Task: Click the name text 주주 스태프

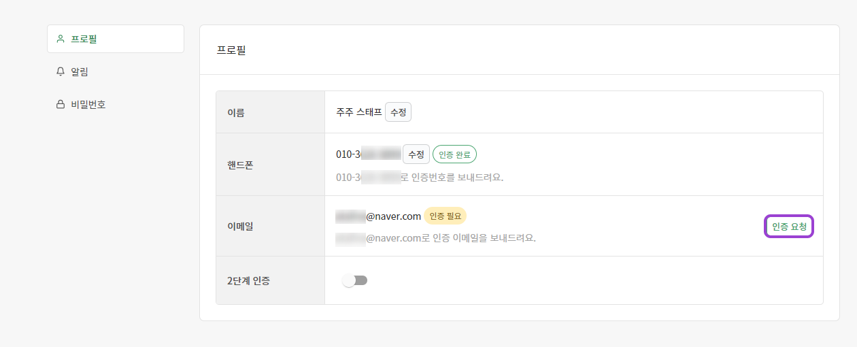Action: (358, 112)
